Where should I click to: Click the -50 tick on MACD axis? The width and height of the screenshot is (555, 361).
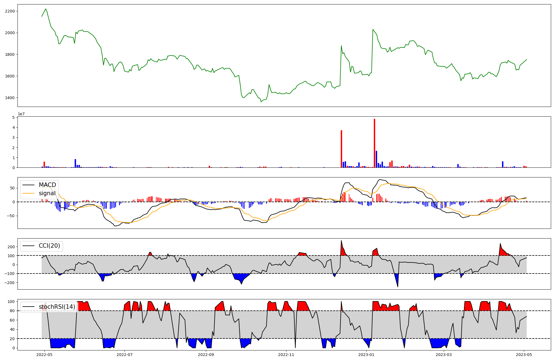11,216
